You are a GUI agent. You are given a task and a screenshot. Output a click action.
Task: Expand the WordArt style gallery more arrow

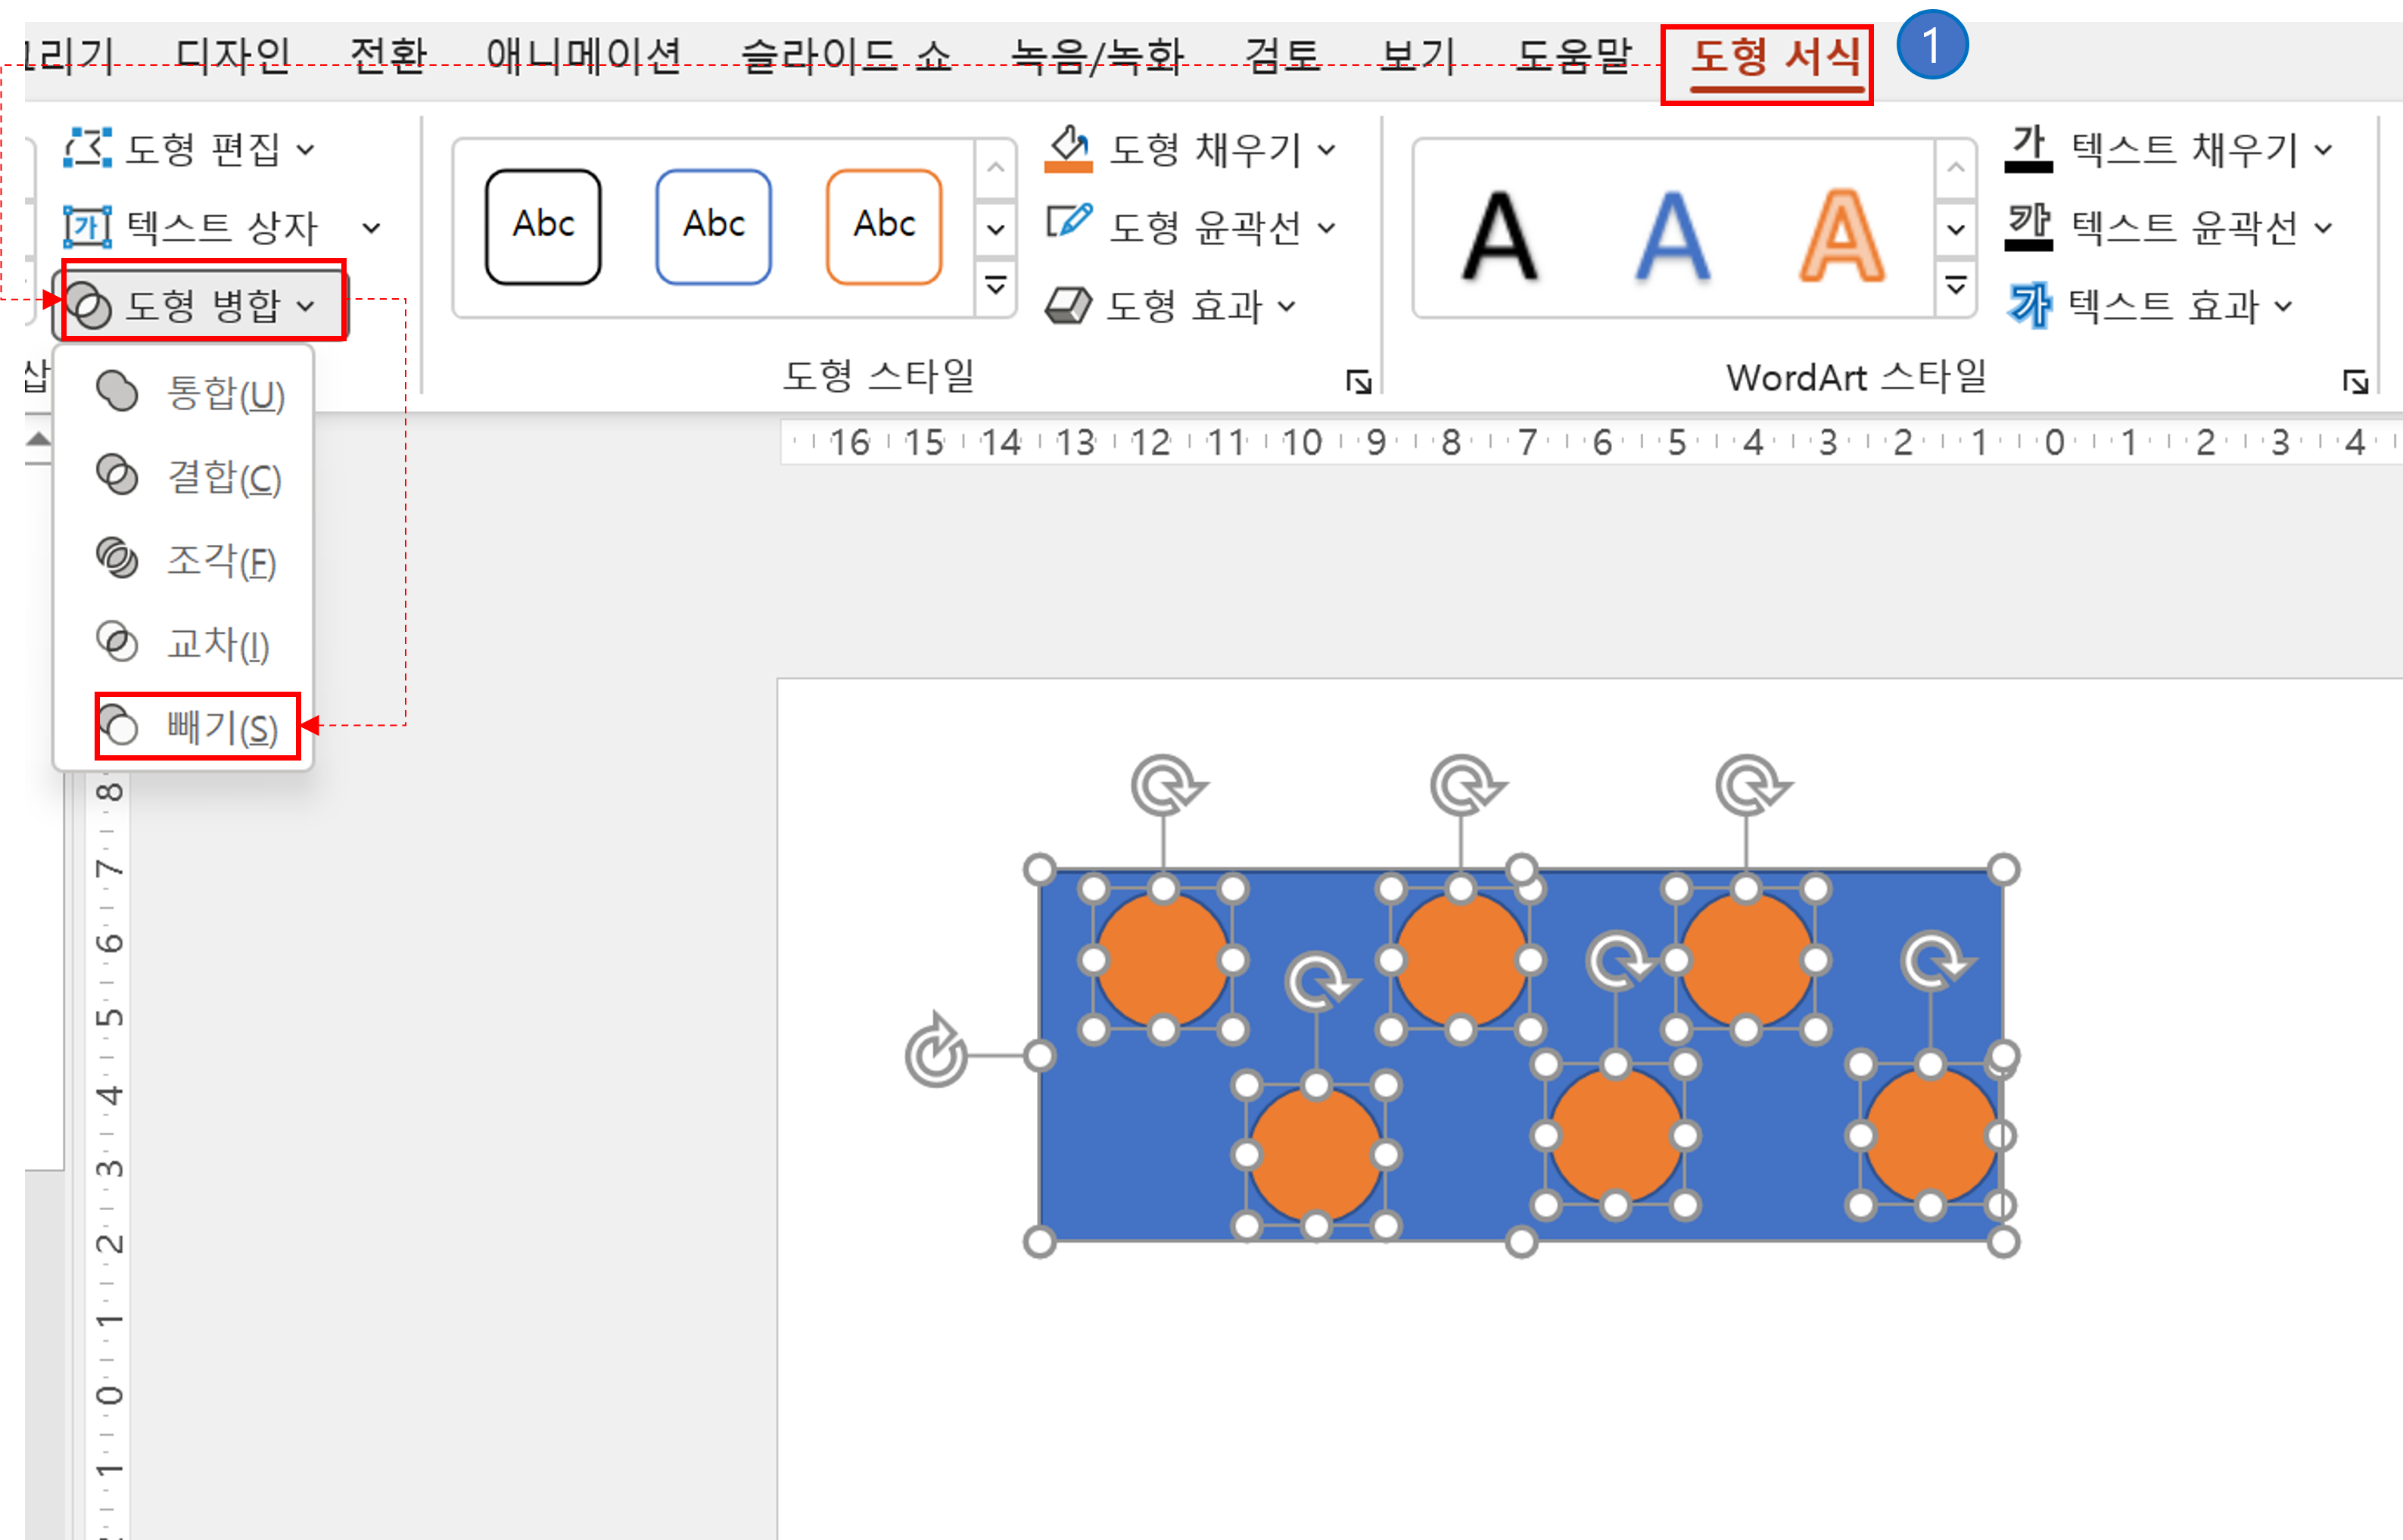[x=1956, y=287]
